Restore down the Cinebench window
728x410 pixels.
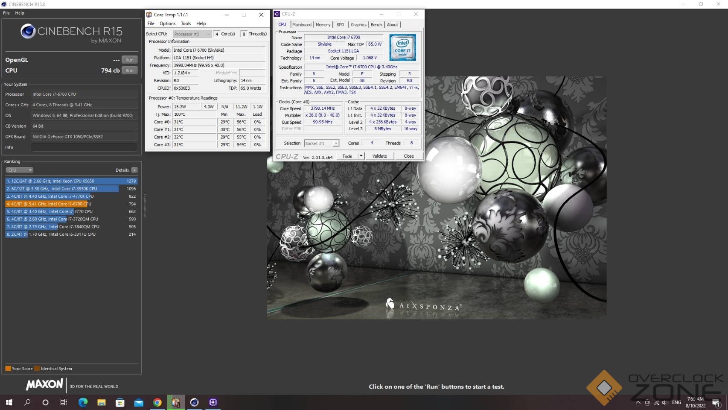point(701,4)
